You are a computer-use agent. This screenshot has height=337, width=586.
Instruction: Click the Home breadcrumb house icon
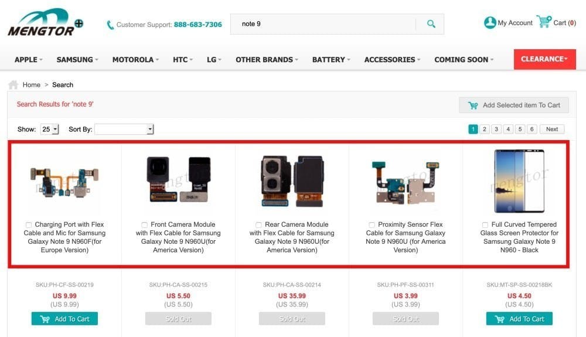tap(13, 85)
